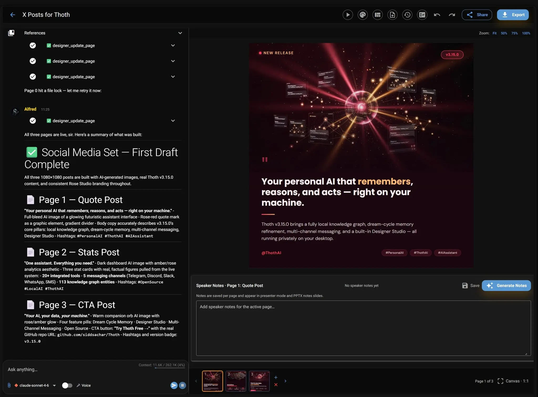Image resolution: width=538 pixels, height=397 pixels.
Task: Click the #PersonalAI hashtag pill on slide
Action: click(x=394, y=253)
